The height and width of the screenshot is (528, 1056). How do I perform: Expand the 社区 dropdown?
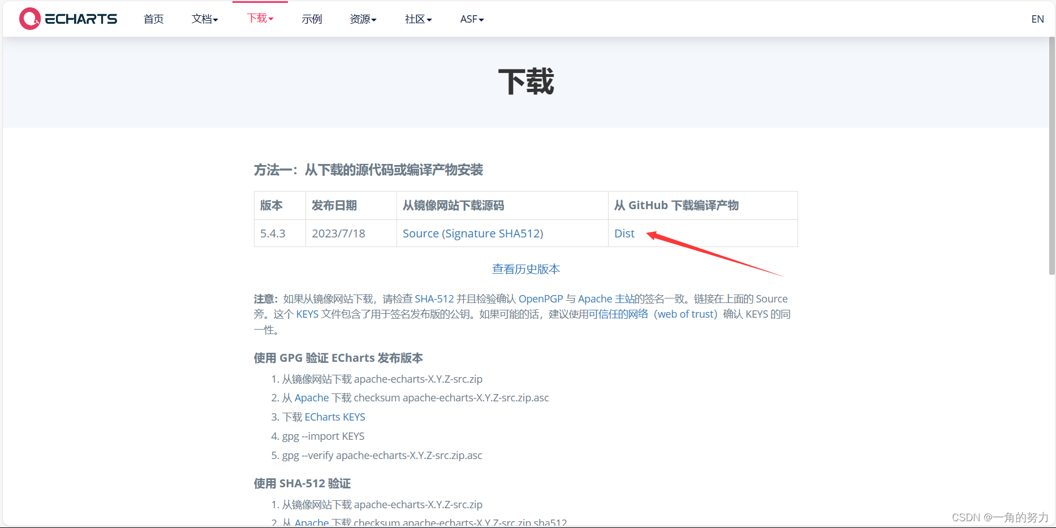tap(418, 19)
